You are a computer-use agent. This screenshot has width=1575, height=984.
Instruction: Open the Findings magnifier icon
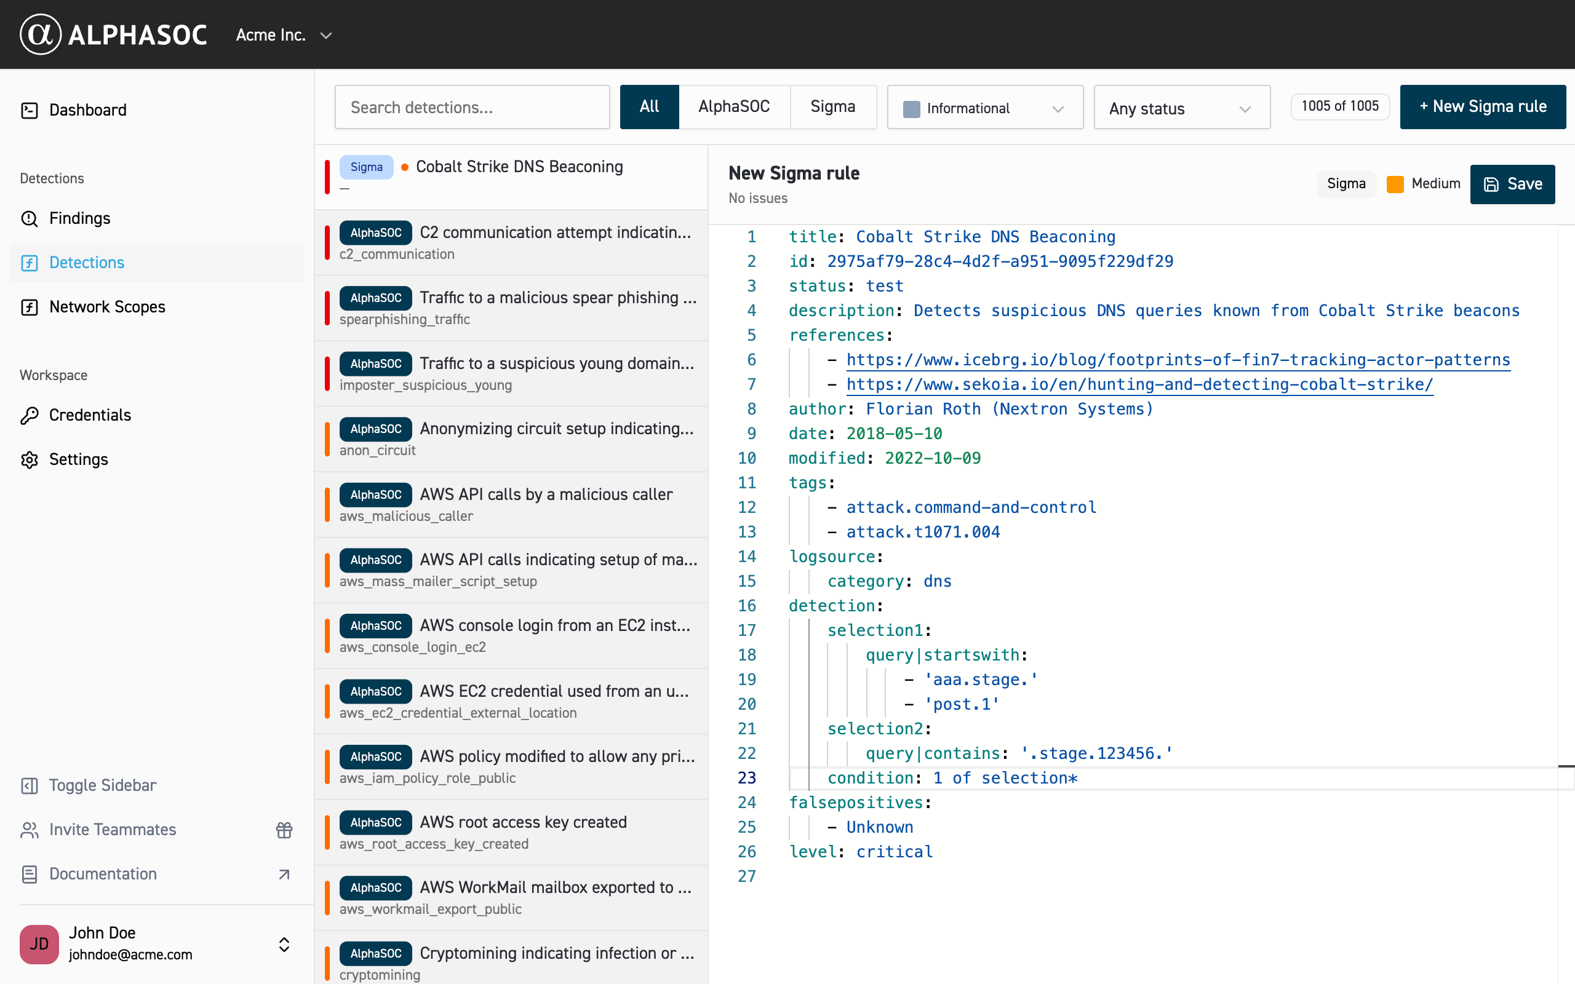30,219
